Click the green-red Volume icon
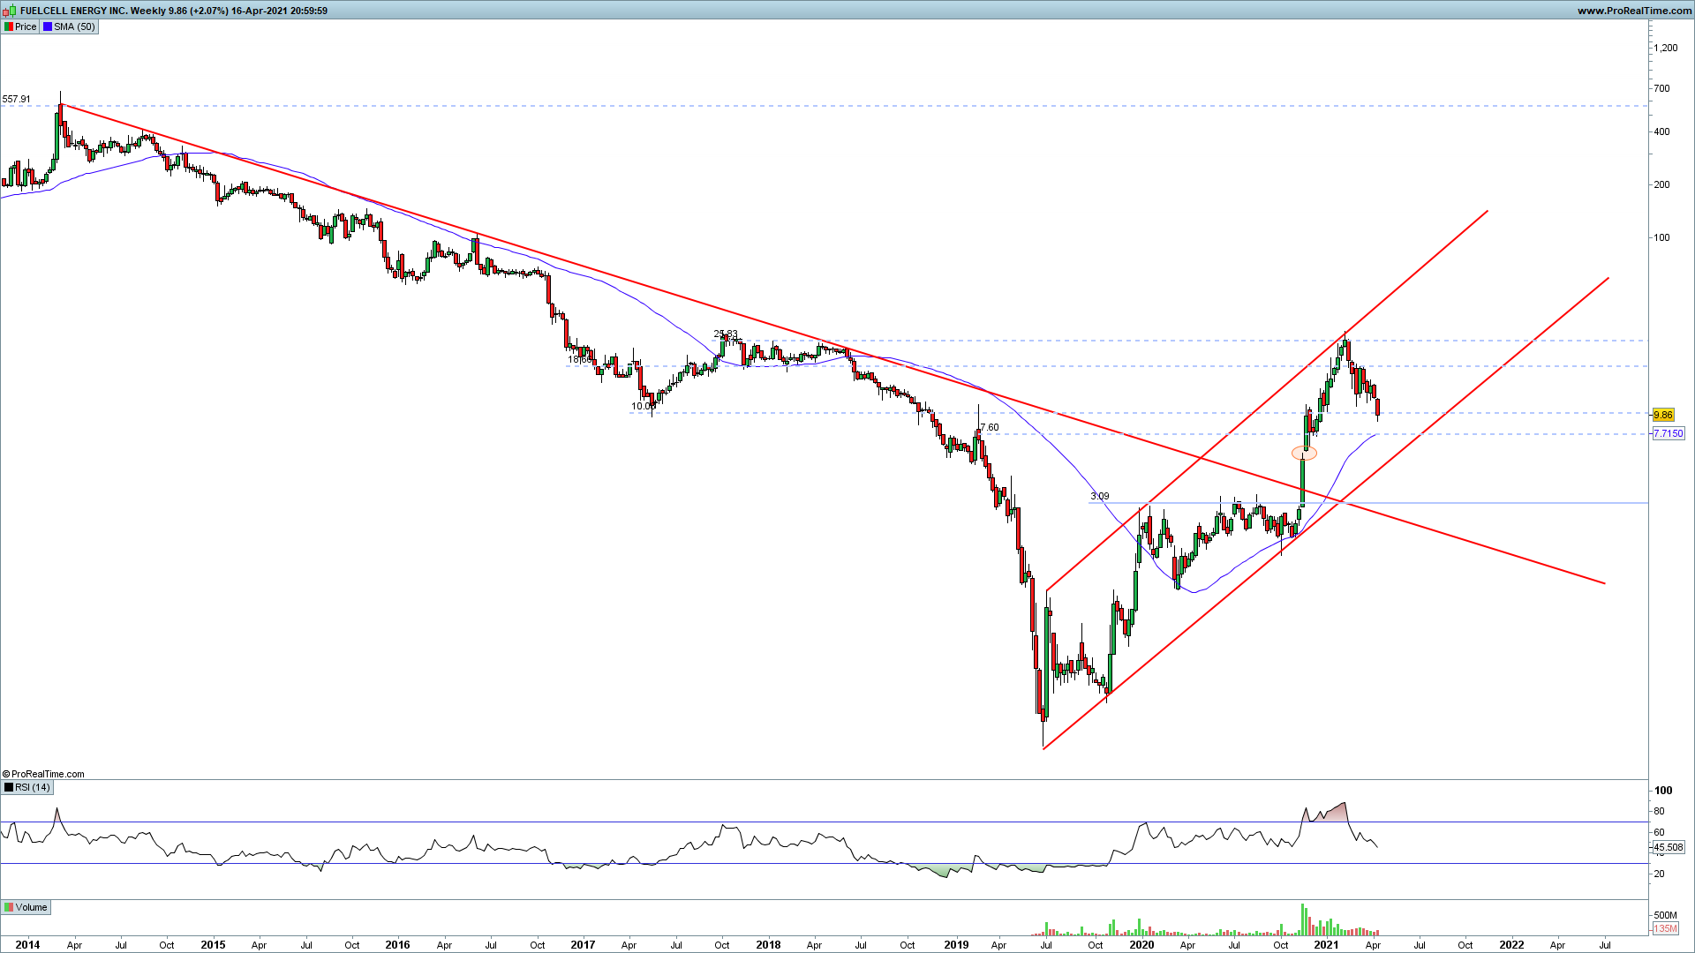The height and width of the screenshot is (953, 1695). pos(9,907)
